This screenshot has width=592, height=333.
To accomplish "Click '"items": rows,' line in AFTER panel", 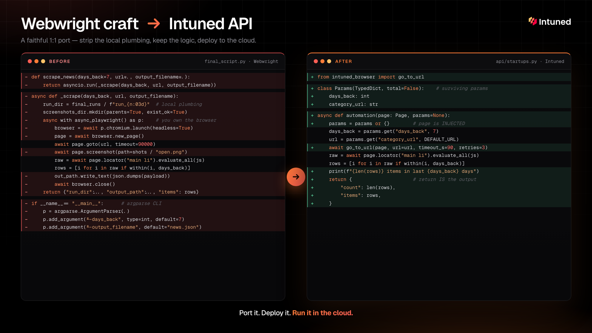I will pyautogui.click(x=439, y=195).
